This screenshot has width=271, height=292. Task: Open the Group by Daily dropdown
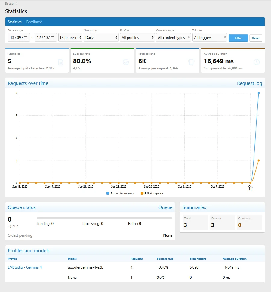coord(101,37)
